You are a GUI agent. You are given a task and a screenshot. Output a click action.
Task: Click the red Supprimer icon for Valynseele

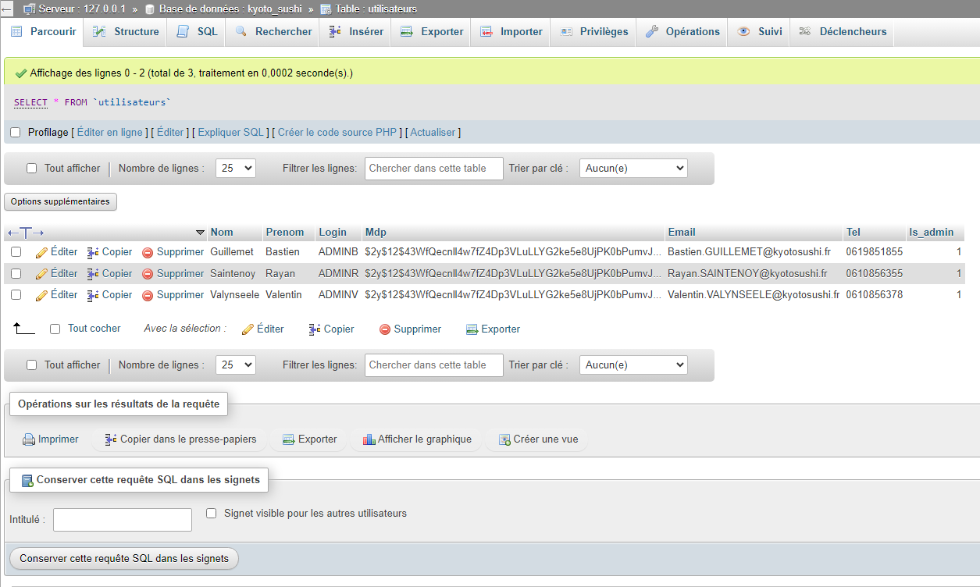(x=148, y=295)
